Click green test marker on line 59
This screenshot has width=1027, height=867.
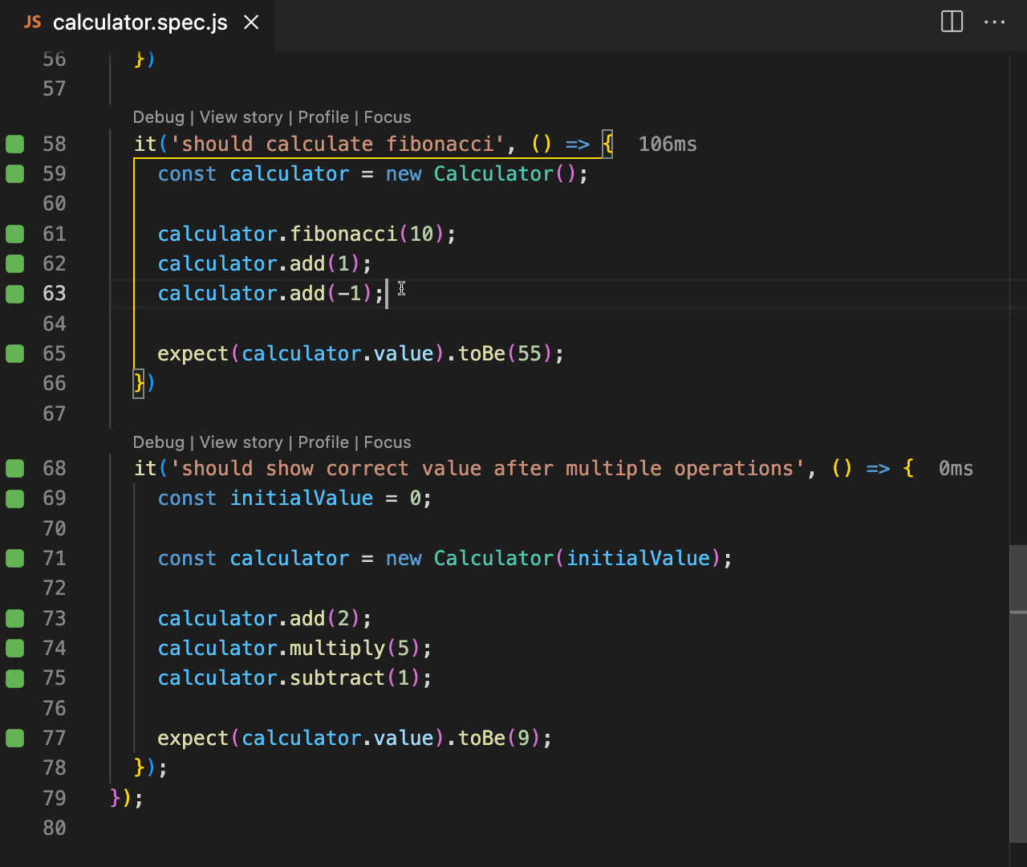(15, 173)
